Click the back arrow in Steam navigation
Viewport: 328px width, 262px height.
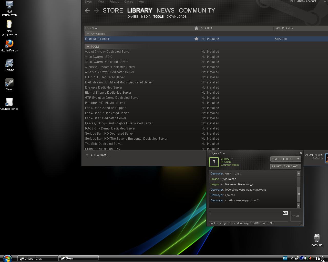(x=87, y=10)
